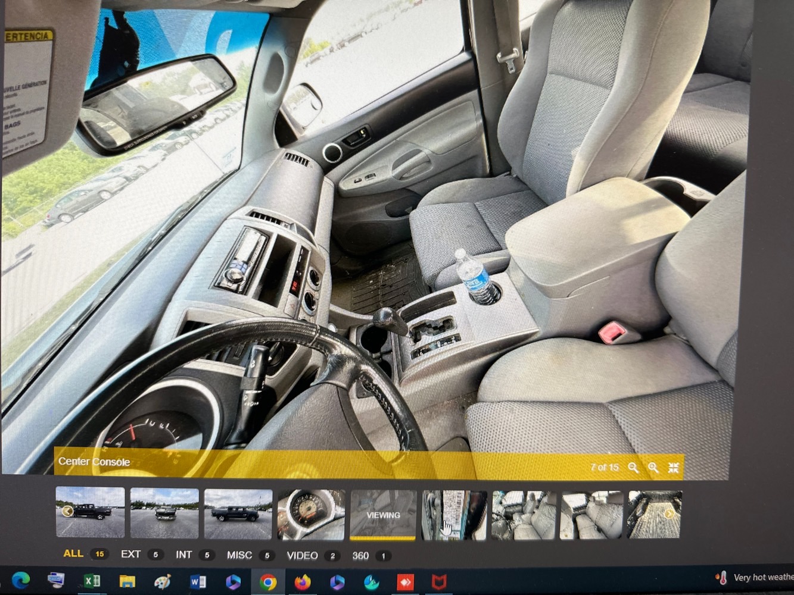794x595 pixels.
Task: Switch to Google Chrome in the taskbar
Action: [268, 581]
